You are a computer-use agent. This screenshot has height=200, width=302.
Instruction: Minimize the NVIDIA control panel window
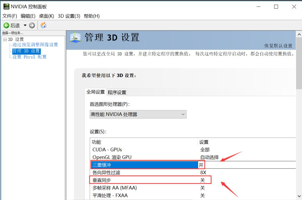pyautogui.click(x=258, y=7)
